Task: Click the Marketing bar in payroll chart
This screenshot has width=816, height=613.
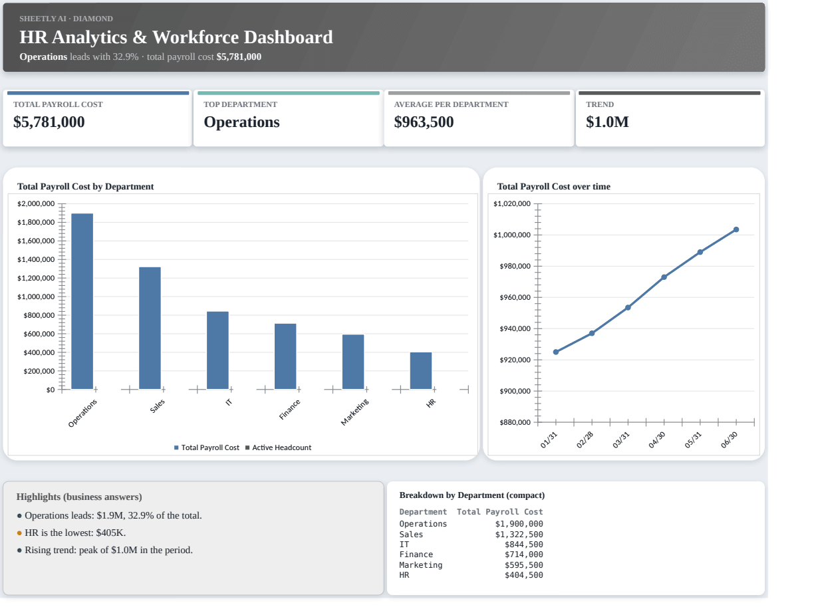Action: [353, 362]
